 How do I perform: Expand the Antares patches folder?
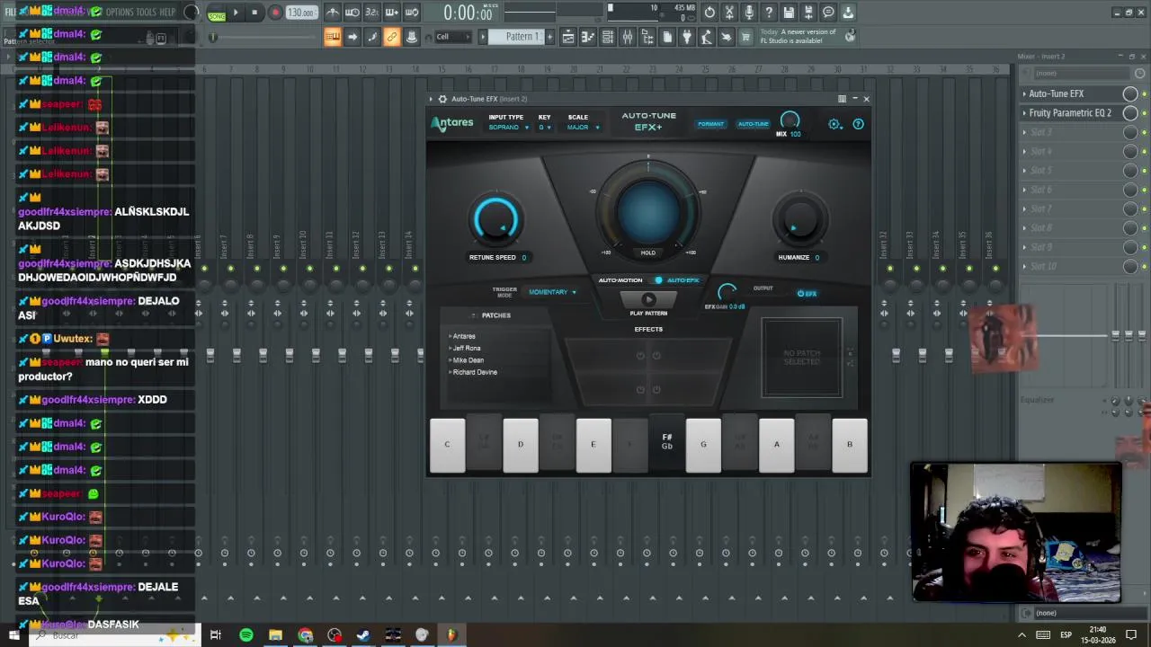[462, 336]
